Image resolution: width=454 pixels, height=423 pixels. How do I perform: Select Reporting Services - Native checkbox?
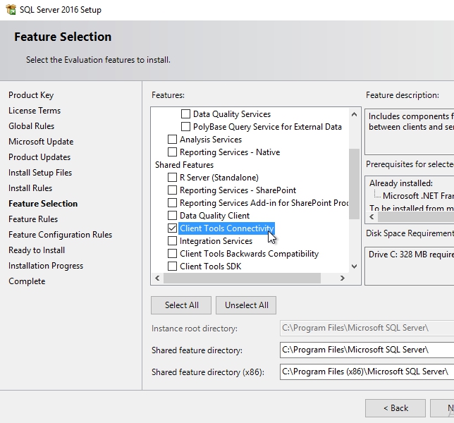click(x=172, y=152)
